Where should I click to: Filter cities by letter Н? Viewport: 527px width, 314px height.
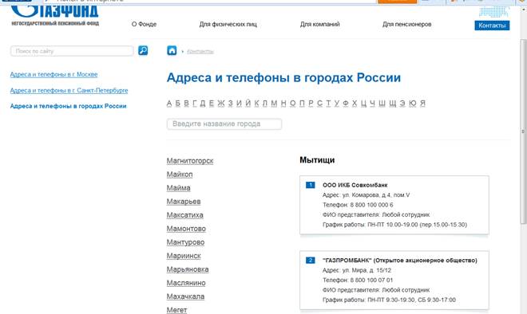283,104
